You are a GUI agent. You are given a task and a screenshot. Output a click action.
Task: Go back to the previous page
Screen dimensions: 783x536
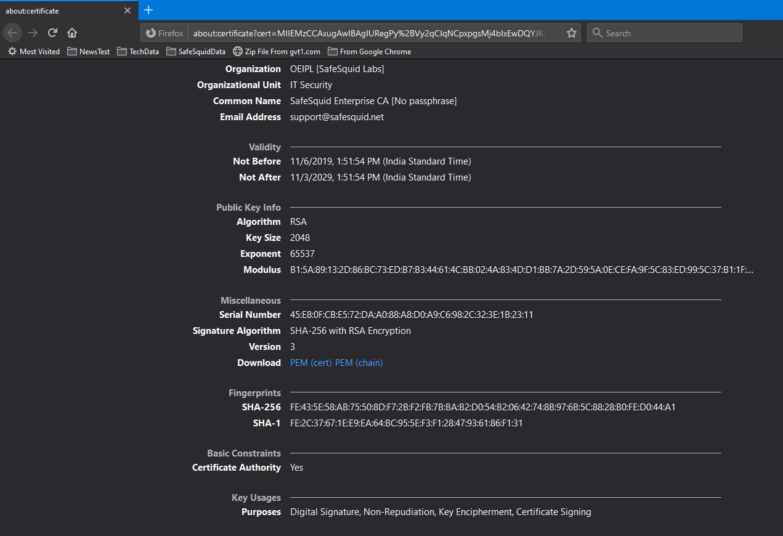tap(12, 33)
